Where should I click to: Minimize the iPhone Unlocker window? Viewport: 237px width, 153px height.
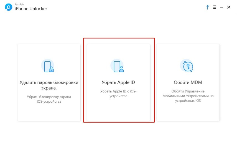(x=221, y=7)
